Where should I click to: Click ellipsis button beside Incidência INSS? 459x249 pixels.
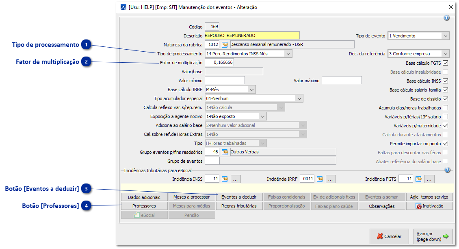click(x=236, y=179)
